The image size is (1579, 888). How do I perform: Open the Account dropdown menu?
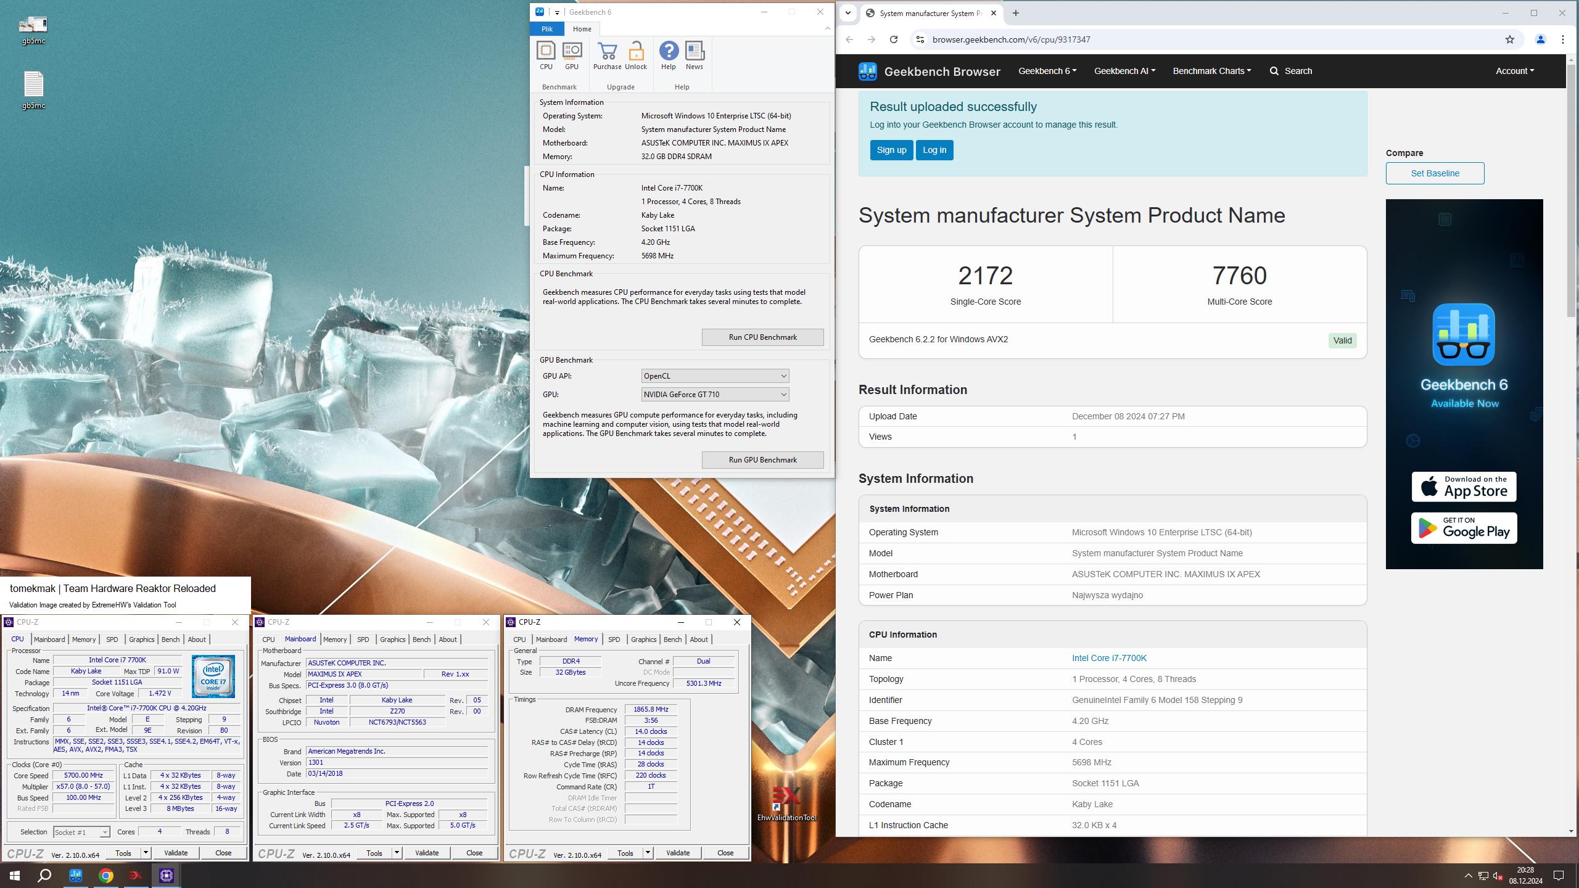pos(1515,71)
